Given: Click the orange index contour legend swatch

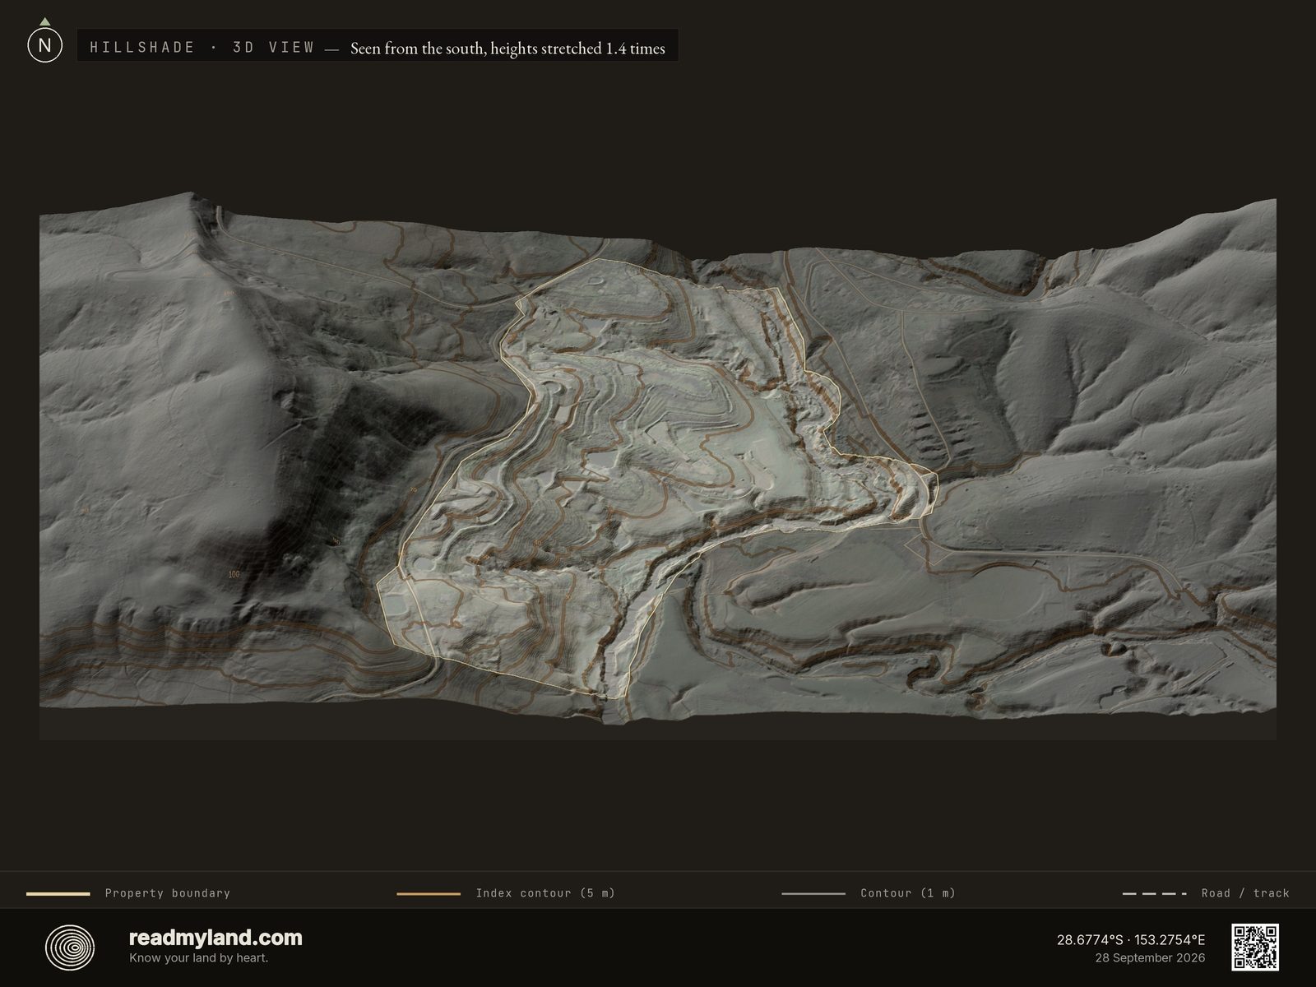Looking at the screenshot, I should (429, 893).
